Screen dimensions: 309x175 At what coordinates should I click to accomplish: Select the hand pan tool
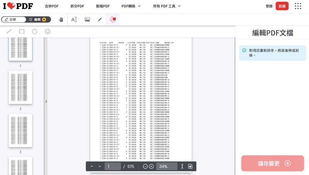point(61,19)
